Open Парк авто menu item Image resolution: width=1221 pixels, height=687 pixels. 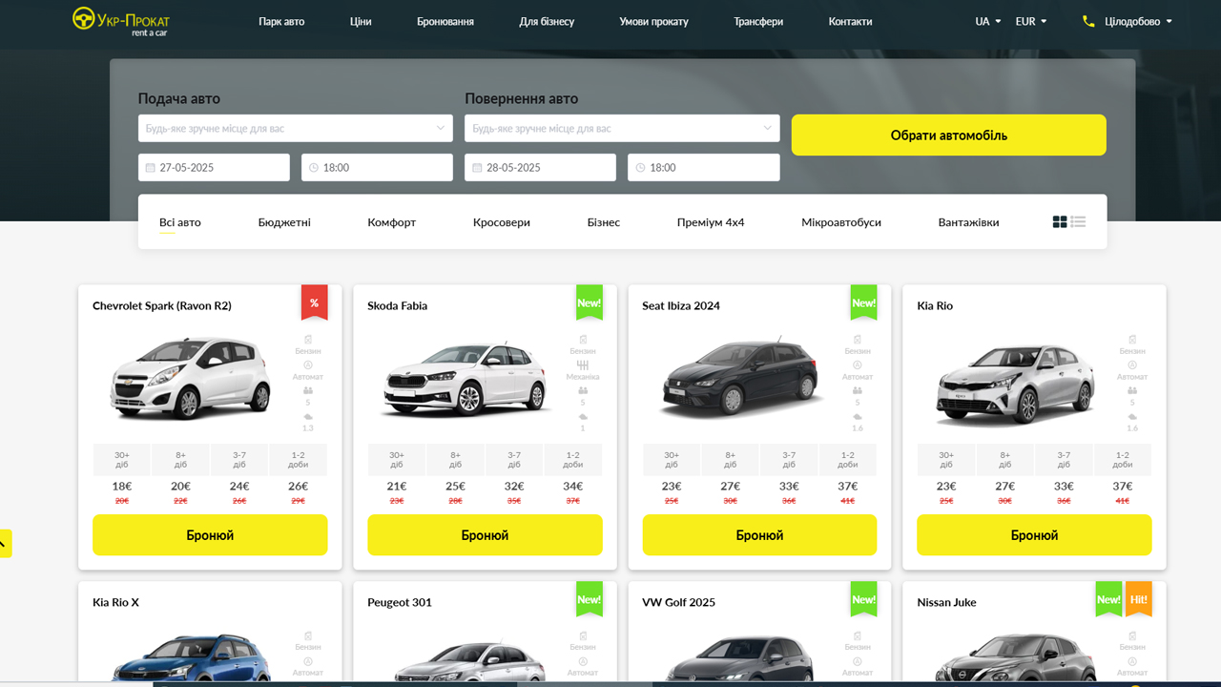pyautogui.click(x=281, y=21)
